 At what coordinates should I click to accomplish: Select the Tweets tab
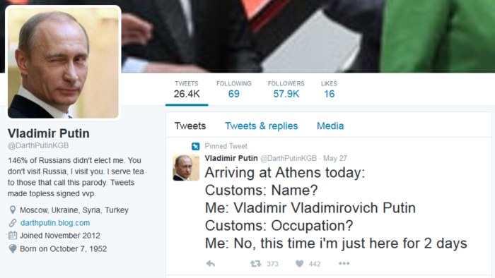pyautogui.click(x=190, y=126)
